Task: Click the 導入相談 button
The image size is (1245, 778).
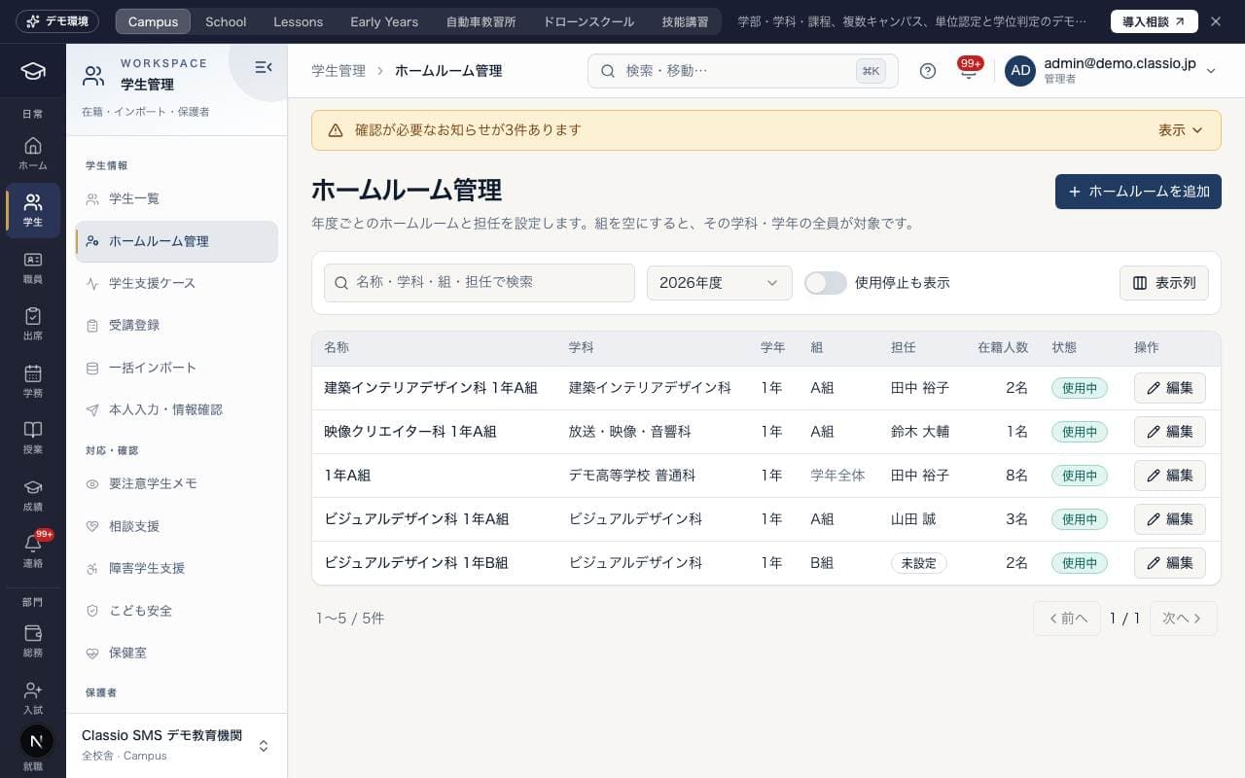Action: [x=1155, y=21]
